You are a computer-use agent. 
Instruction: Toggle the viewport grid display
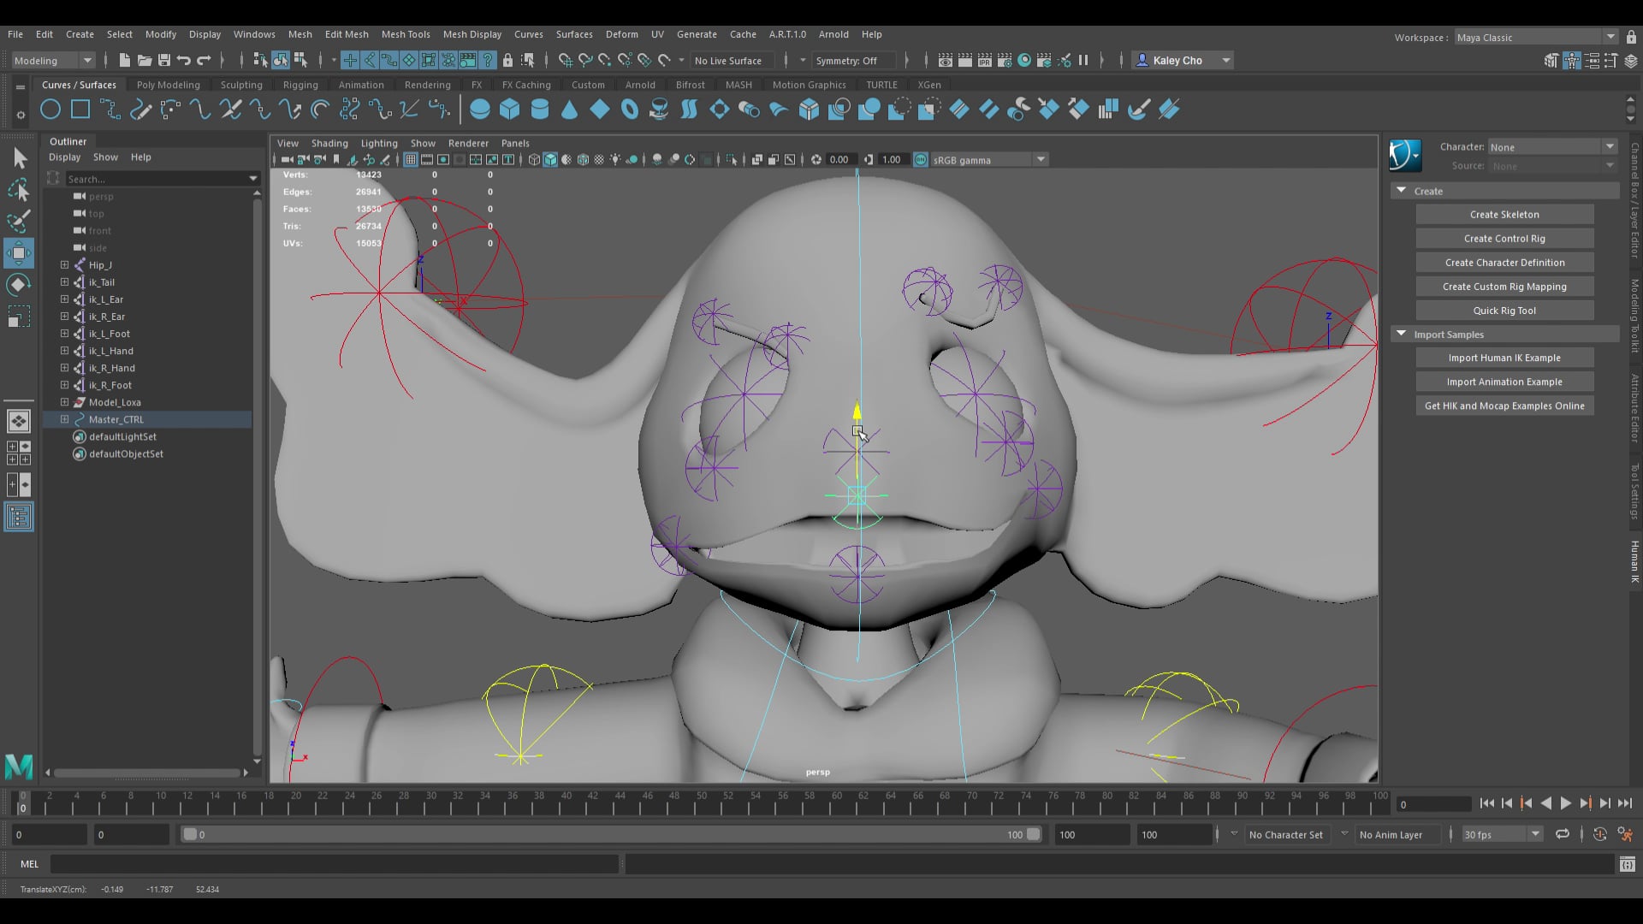(411, 160)
